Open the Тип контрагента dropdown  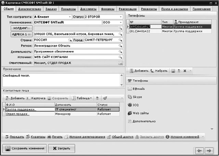(70, 17)
